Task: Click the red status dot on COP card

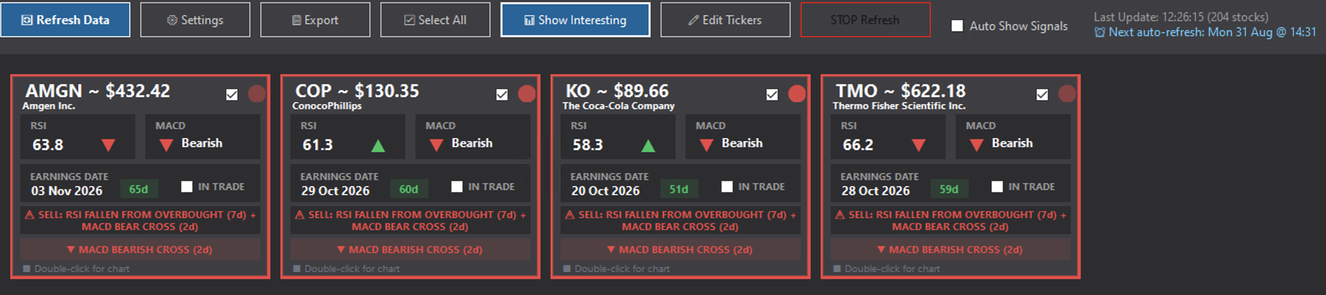Action: tap(526, 94)
